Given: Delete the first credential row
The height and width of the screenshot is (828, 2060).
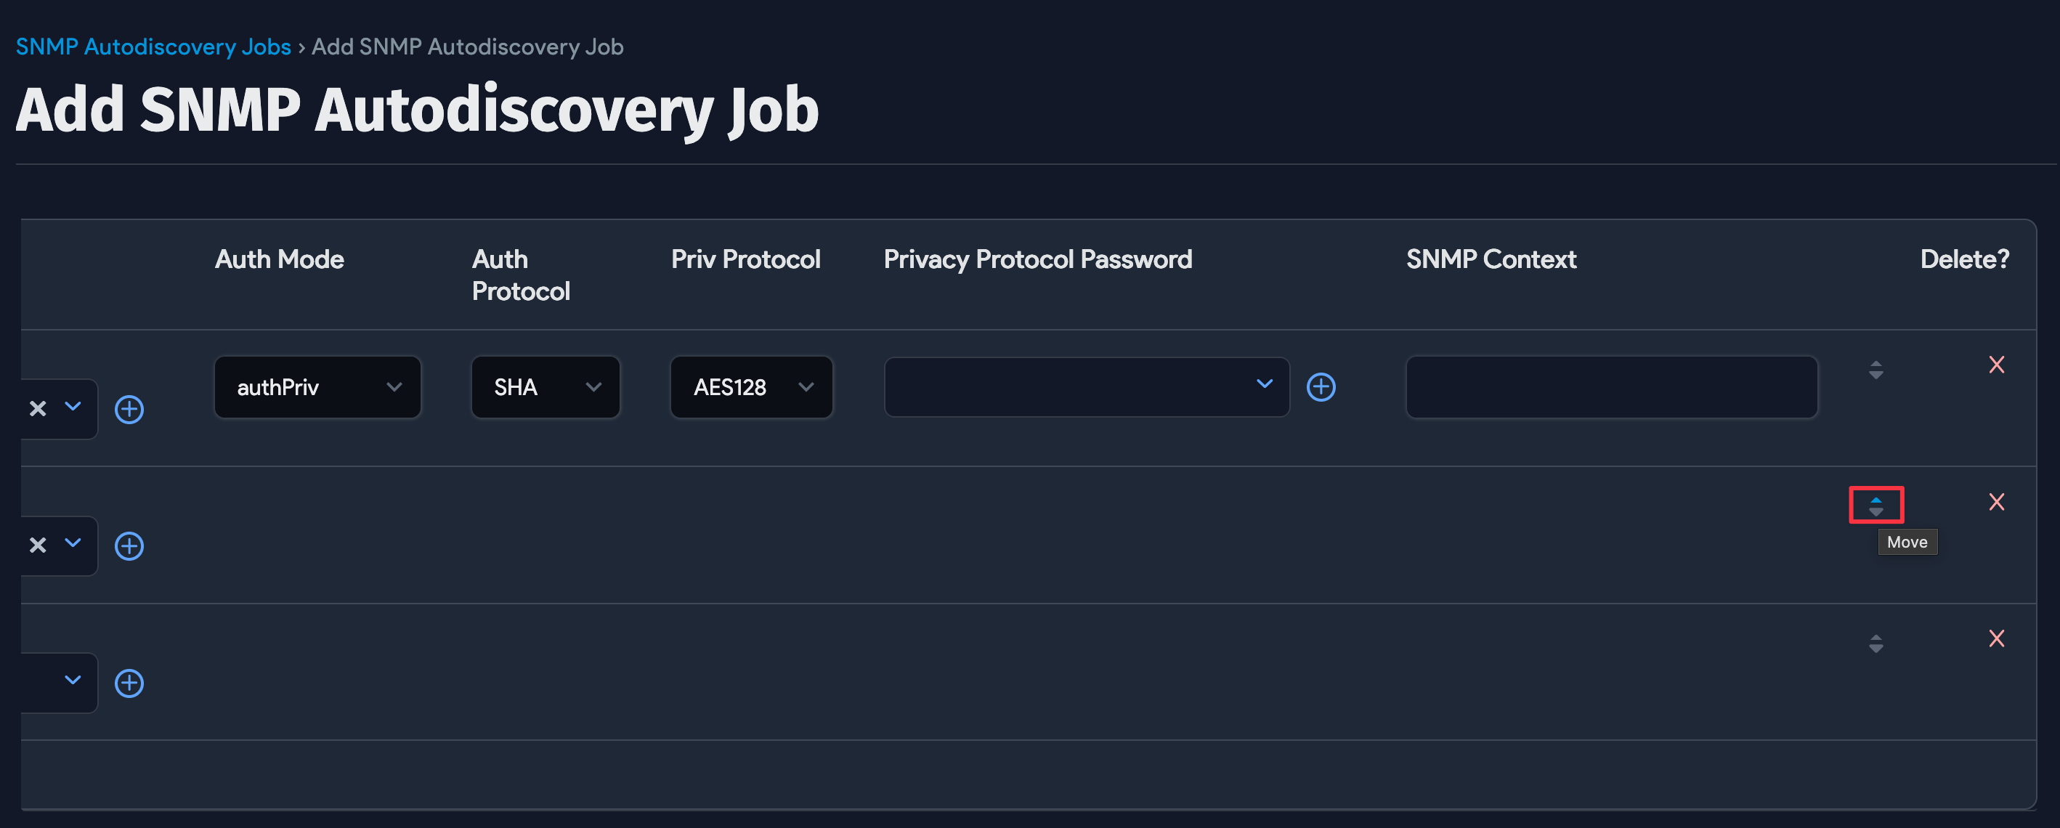Looking at the screenshot, I should pyautogui.click(x=1997, y=365).
